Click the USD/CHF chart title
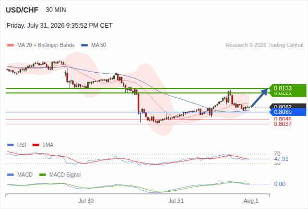This screenshot has width=308, height=209. click(22, 10)
